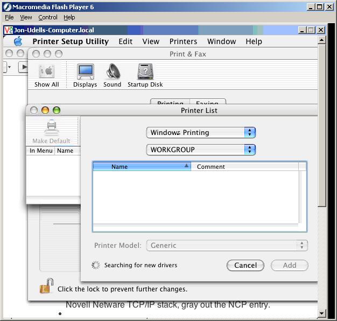Click the sort arrow in Name column header
337x321 pixels.
(x=186, y=166)
